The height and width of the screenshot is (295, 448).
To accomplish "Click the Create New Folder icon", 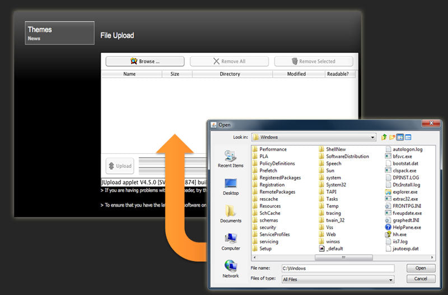I will point(392,137).
